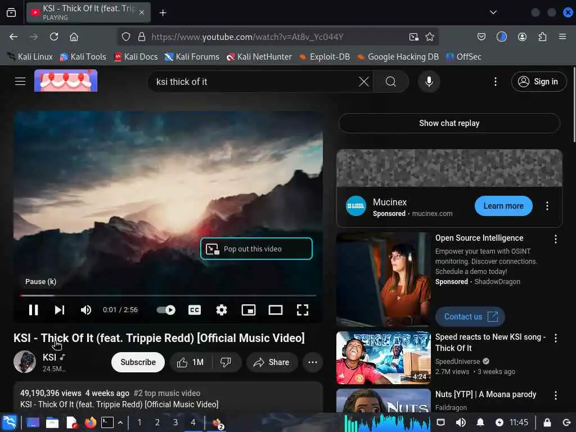Screen dimensions: 576x432
Task: Subscribe to KSI channel
Action: pos(138,362)
